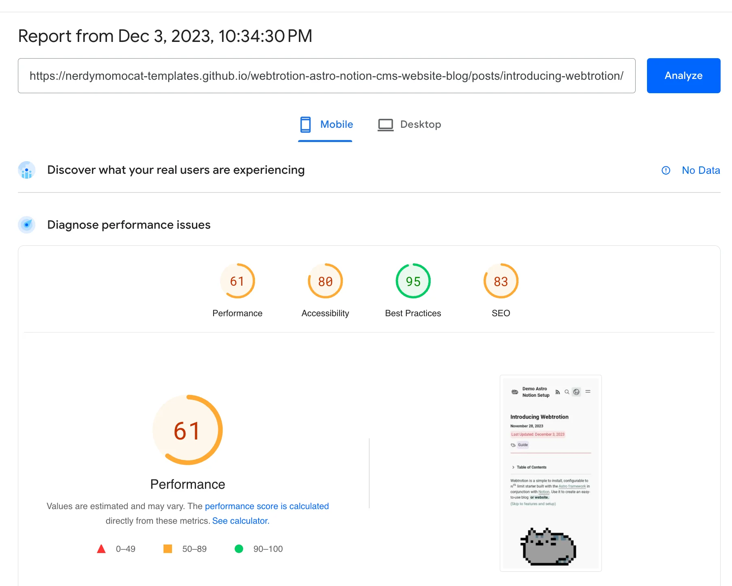This screenshot has width=732, height=586.
Task: Switch to the Desktop tab
Action: [409, 125]
